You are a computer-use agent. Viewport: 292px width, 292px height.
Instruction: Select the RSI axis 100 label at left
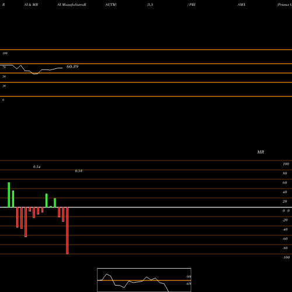5,53
